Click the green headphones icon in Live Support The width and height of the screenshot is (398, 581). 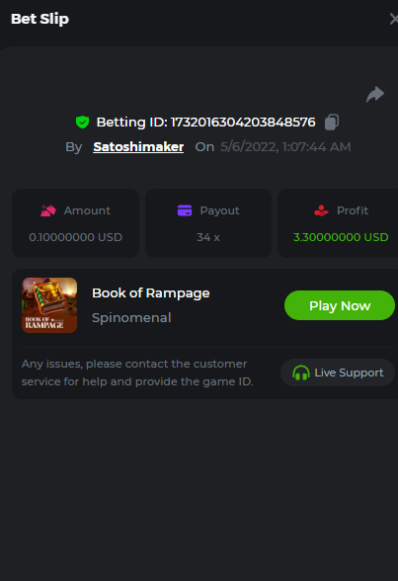click(x=300, y=373)
